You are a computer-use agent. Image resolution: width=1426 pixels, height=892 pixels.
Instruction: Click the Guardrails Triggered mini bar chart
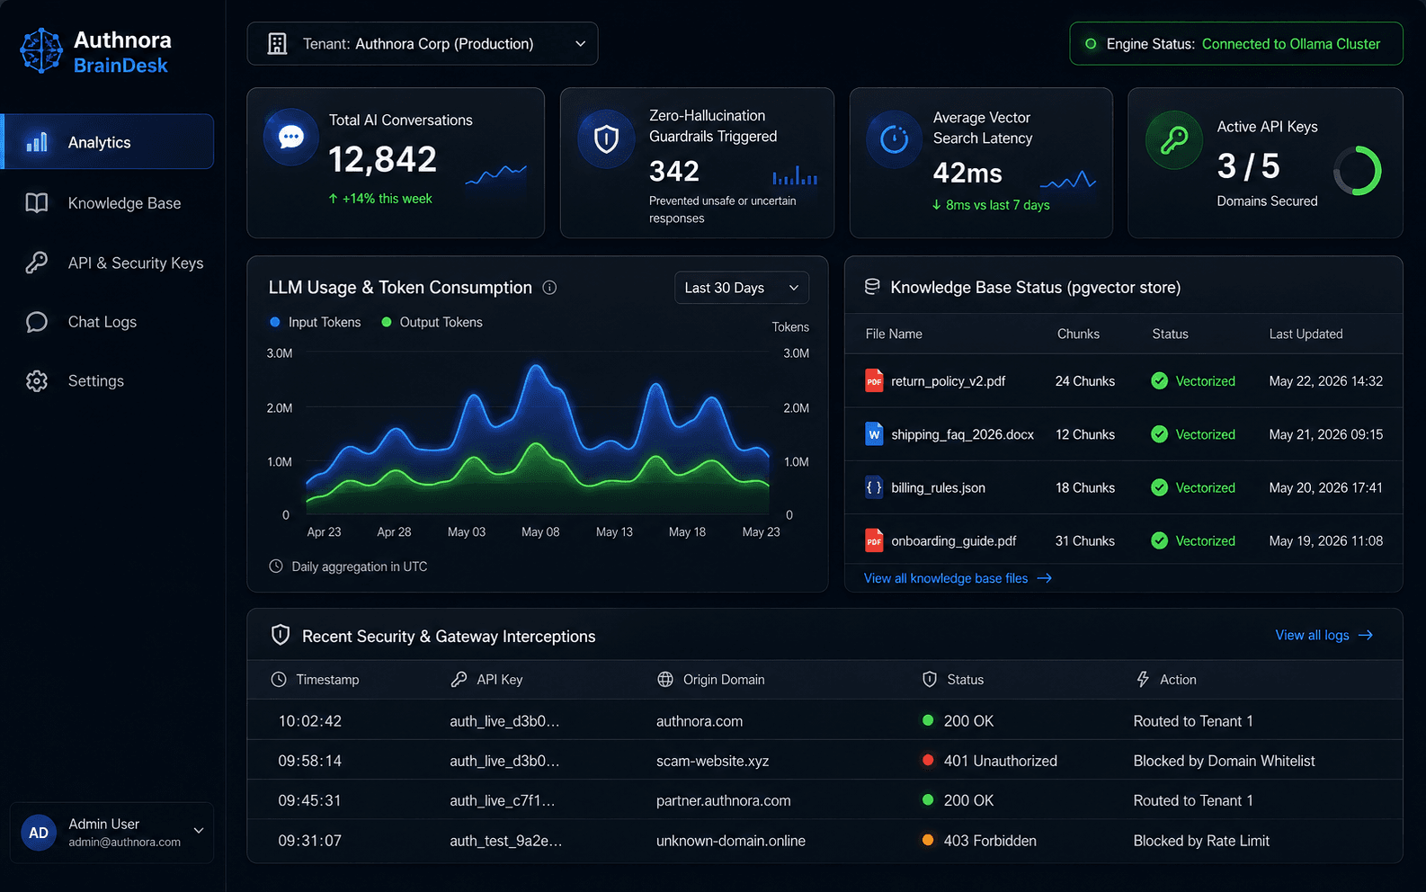pyautogui.click(x=795, y=174)
